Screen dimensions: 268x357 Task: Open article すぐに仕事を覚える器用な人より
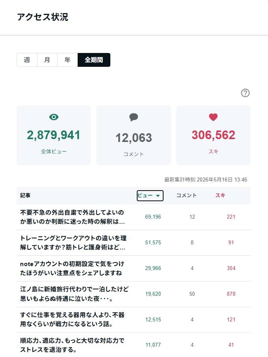coord(72,319)
